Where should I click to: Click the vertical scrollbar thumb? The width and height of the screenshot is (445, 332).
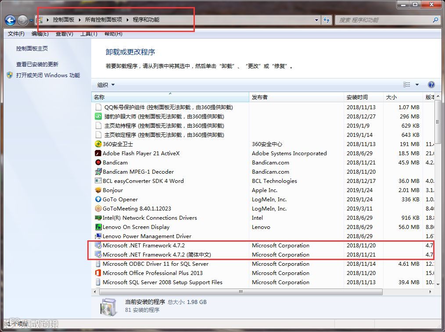tap(438, 122)
